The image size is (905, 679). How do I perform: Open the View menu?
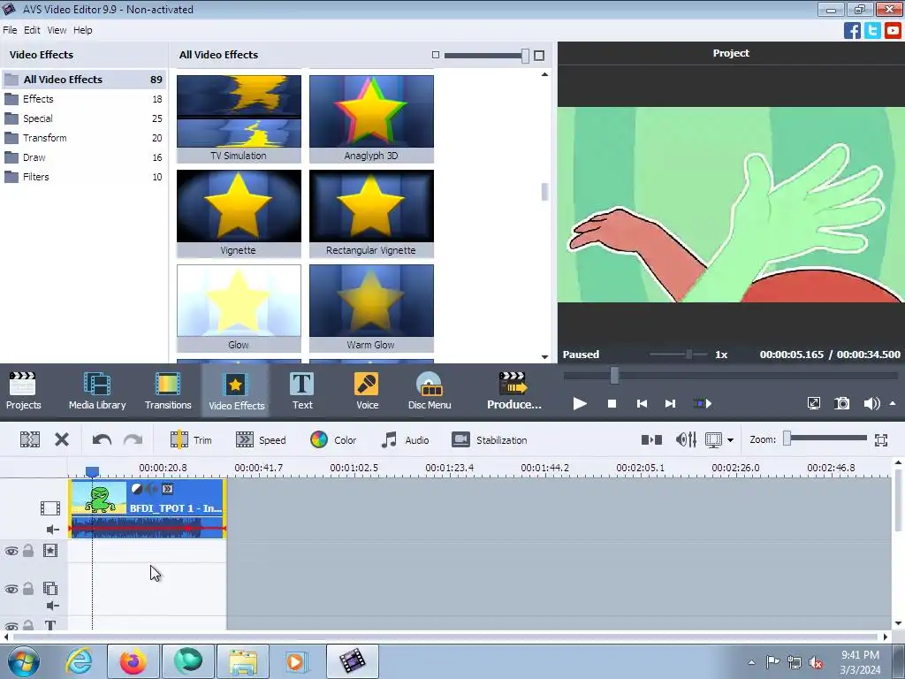point(57,30)
